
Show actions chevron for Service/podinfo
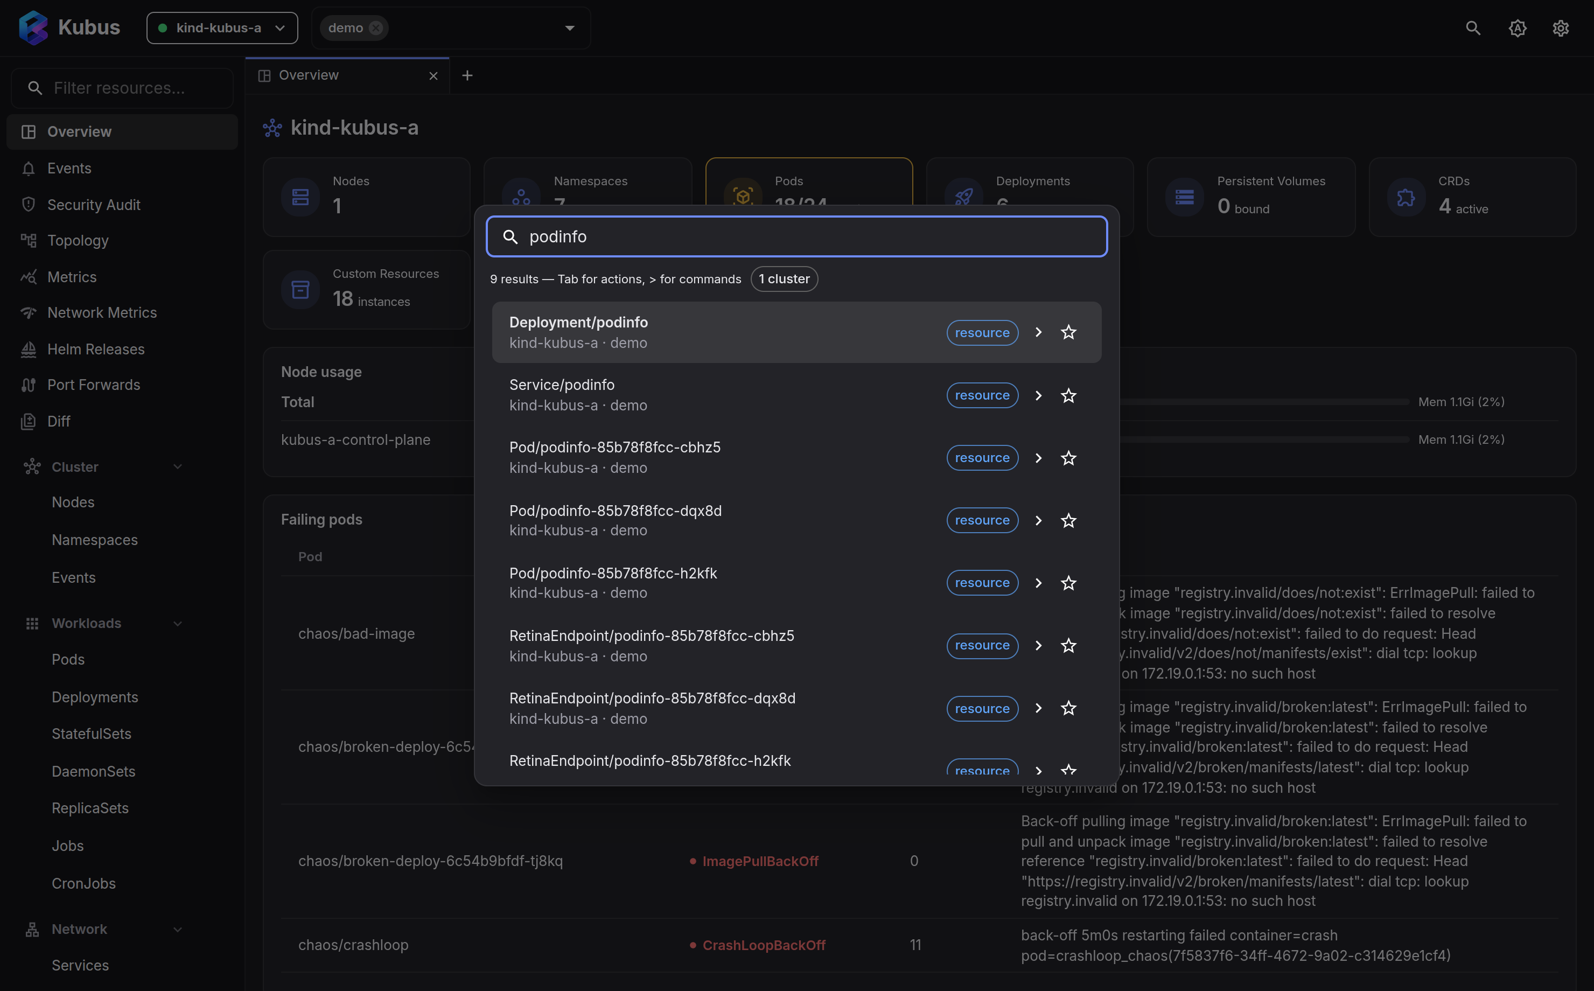click(1038, 395)
